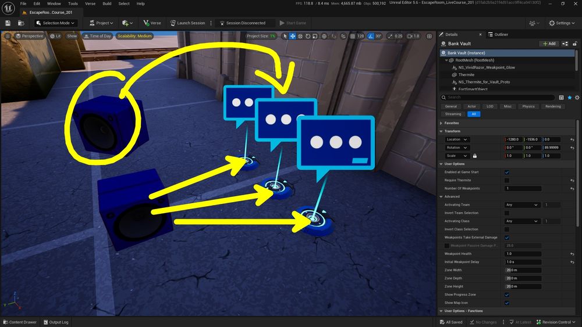
Task: Toggle the blue favorites star filter
Action: pos(569,98)
